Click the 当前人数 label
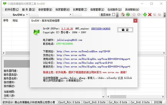Image resolution: width=167 pixels, height=105 pixels. 9,96
